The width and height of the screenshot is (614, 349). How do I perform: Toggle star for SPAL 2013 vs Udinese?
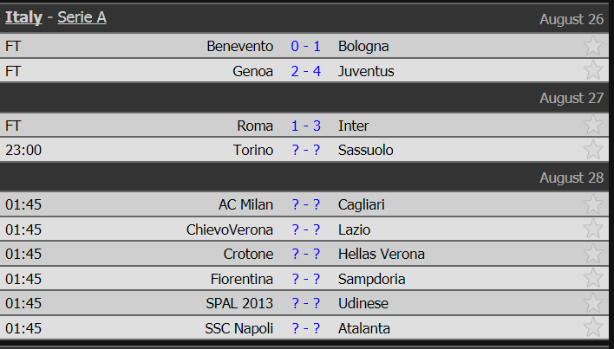[x=593, y=303]
